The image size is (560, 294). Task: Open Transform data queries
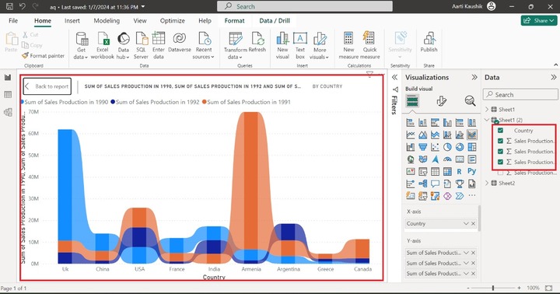coord(235,46)
